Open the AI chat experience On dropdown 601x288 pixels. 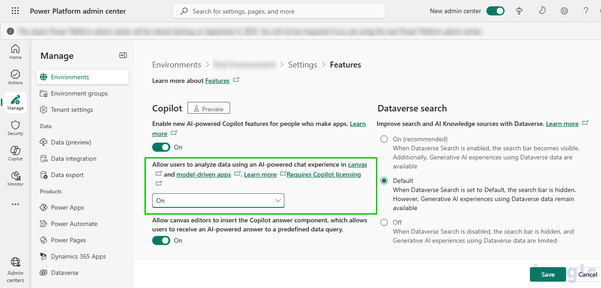[x=218, y=201]
